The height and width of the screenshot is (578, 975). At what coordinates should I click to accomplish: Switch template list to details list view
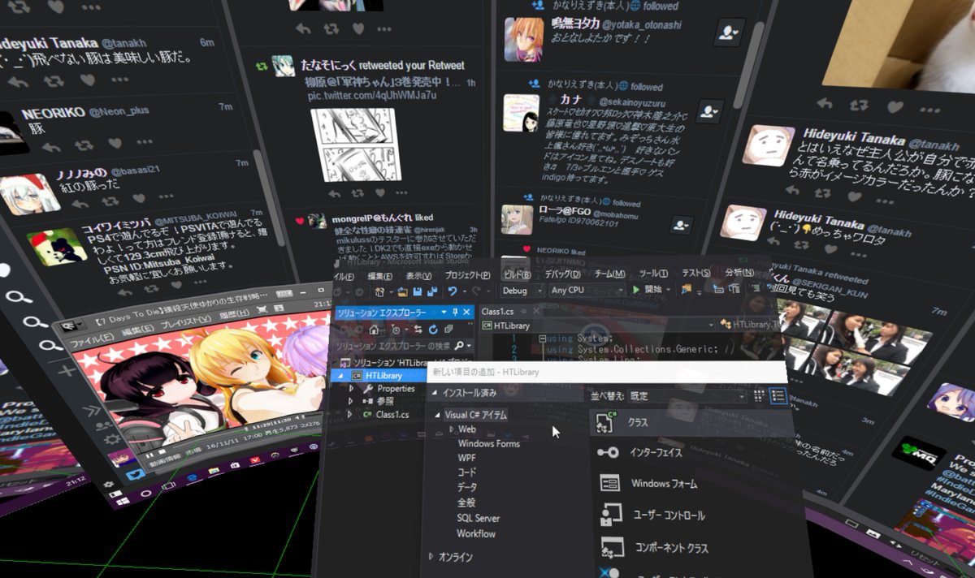pyautogui.click(x=778, y=395)
